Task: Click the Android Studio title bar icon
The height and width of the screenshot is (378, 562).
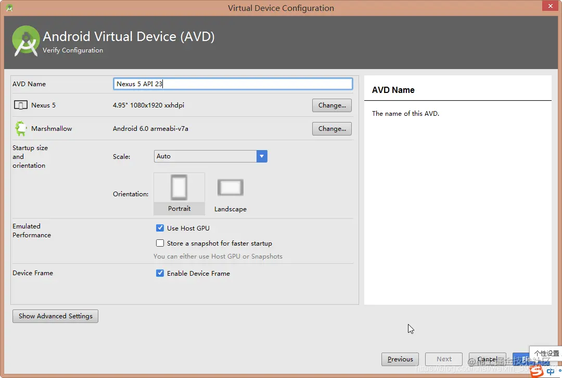Action: point(10,8)
